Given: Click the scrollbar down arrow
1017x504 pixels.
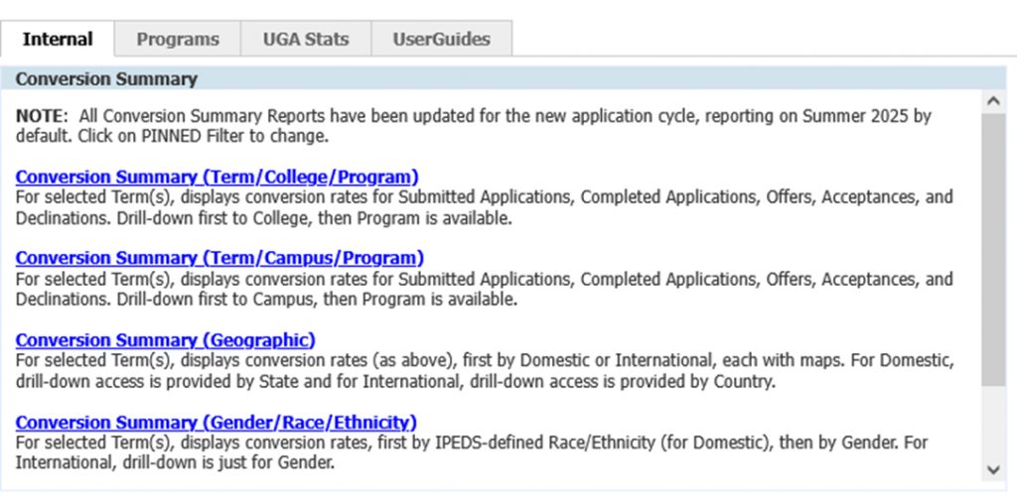Looking at the screenshot, I should click(x=992, y=469).
